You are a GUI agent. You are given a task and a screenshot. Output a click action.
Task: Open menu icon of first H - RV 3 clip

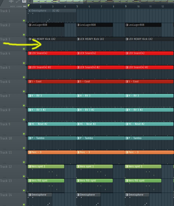click(x=30, y=96)
